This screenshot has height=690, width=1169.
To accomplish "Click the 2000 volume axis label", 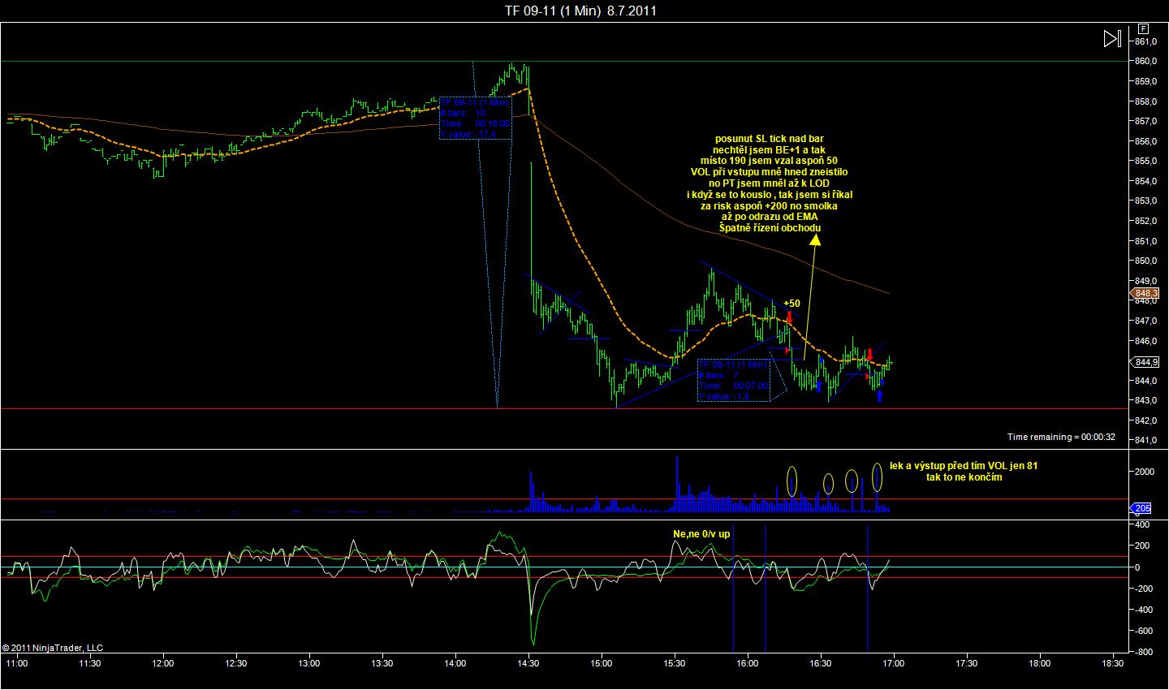I will tap(1145, 472).
